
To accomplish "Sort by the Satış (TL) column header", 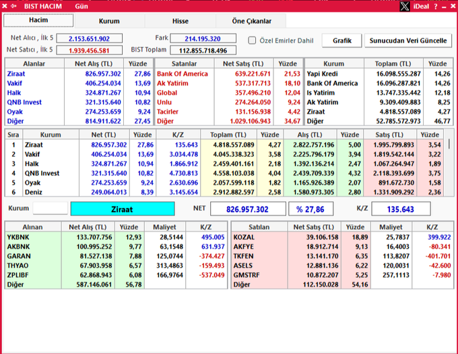I will coord(389,135).
